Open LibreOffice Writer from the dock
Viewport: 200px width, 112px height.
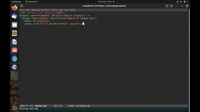point(14,42)
